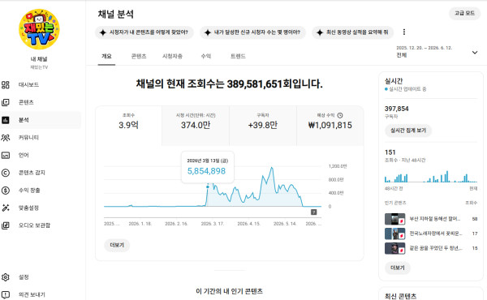487x300 pixels.
Task: Select the 예상 수익 ₩1,091,815 metric card
Action: tap(330, 126)
